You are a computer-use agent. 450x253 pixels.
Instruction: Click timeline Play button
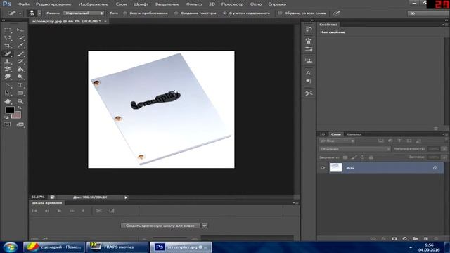(x=59, y=211)
